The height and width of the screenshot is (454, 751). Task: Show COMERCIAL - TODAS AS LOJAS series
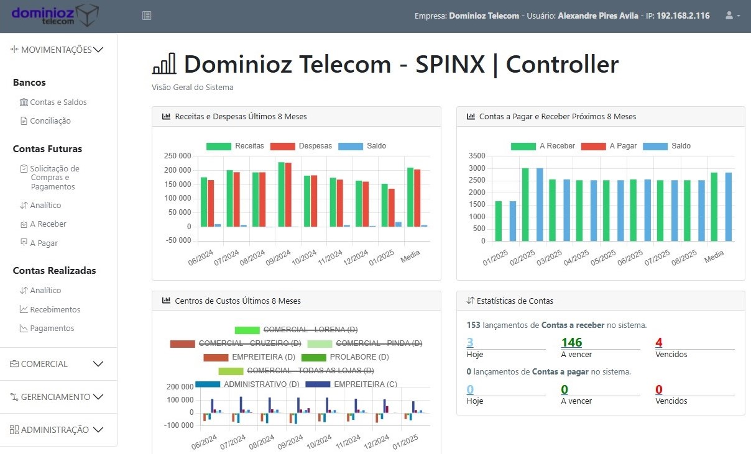coord(296,371)
